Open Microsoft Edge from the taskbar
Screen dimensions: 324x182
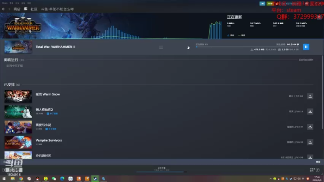tap(62, 178)
